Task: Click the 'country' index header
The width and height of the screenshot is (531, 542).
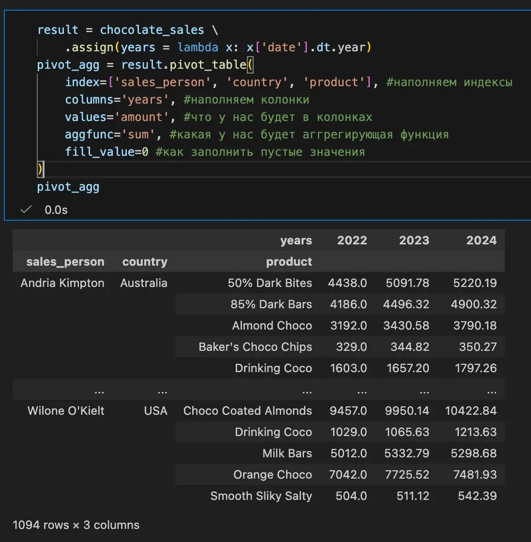Action: (x=145, y=262)
